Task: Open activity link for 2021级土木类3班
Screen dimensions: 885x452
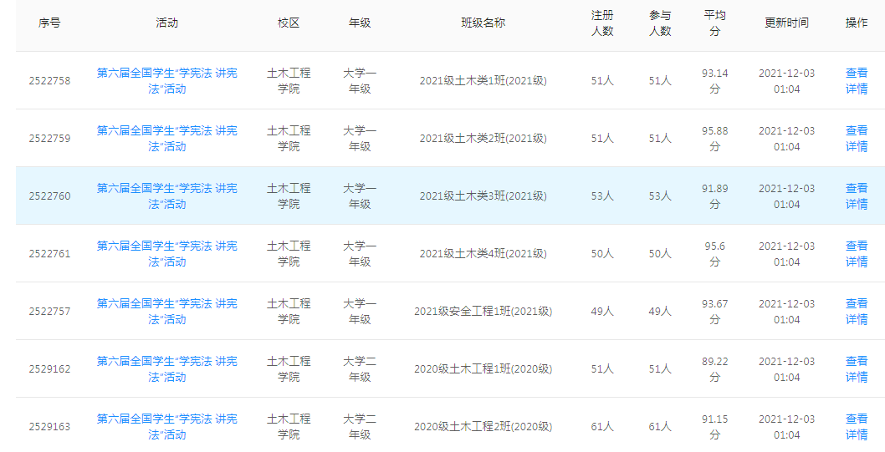Action: click(166, 196)
